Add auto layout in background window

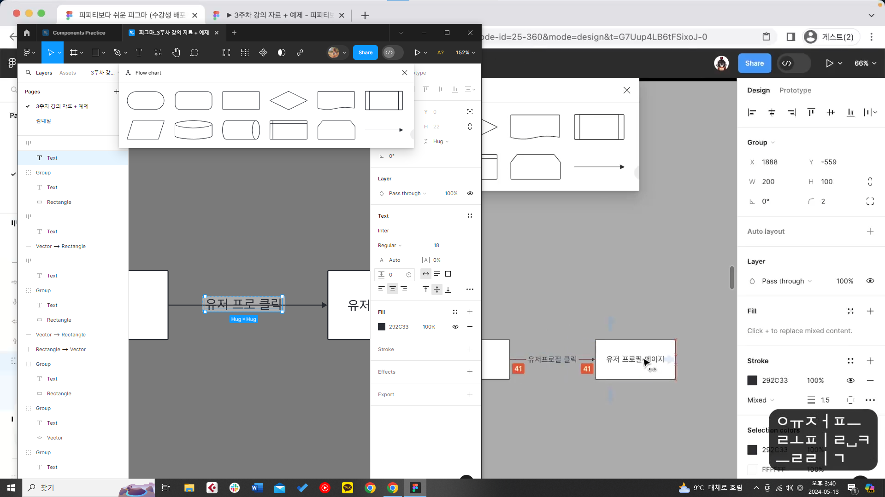(x=870, y=231)
